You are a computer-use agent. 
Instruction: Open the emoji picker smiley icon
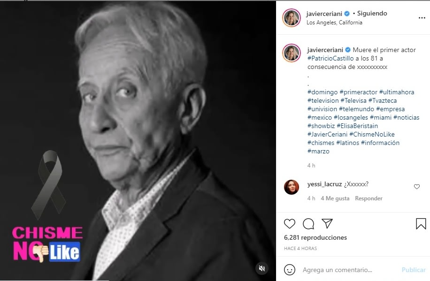[x=290, y=270]
